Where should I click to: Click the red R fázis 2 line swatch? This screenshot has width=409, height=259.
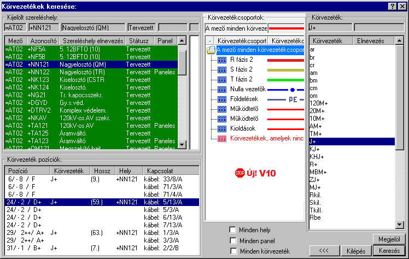285,60
